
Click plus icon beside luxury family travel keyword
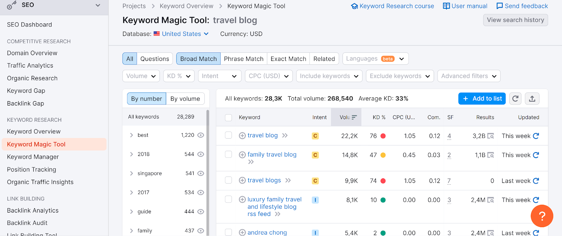click(x=242, y=199)
